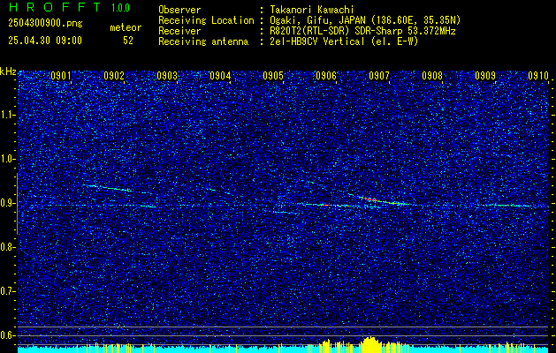
Task: Click the 0.7 frequency axis label
Action: coord(7,291)
